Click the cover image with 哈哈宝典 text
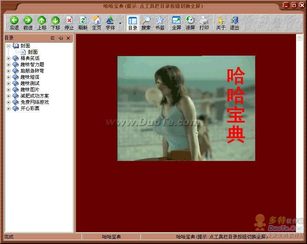This screenshot has height=244, width=307. (x=186, y=108)
